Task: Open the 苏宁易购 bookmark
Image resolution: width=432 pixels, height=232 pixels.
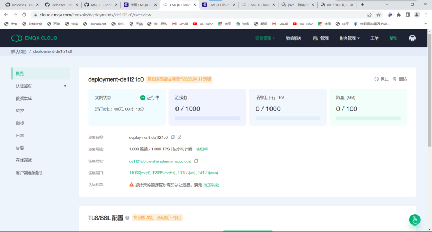Action: [157, 24]
